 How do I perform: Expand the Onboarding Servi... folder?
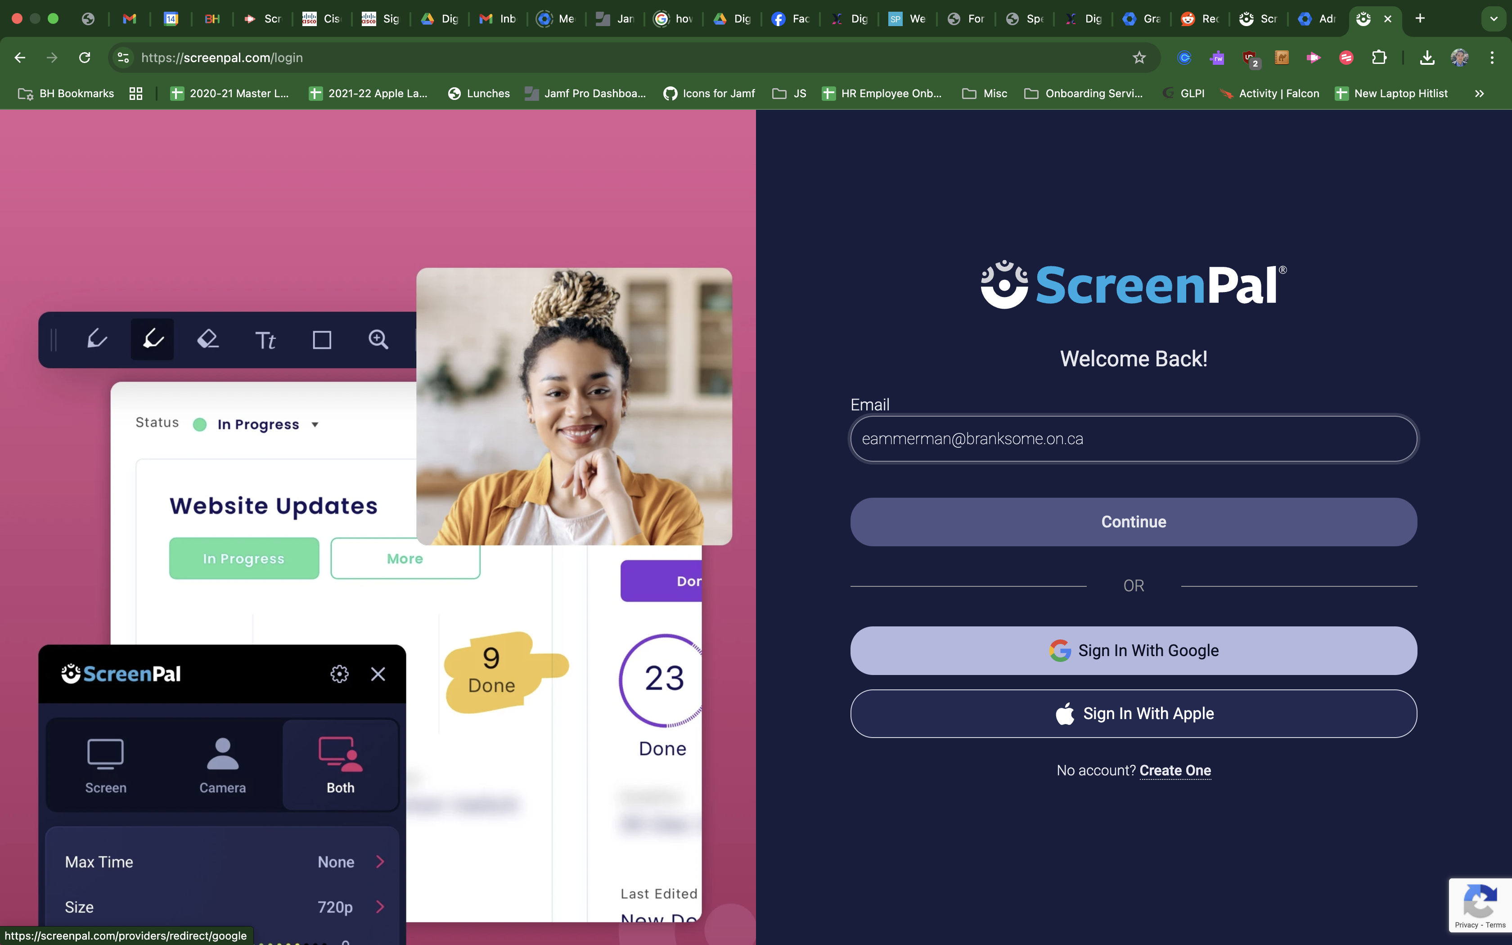click(1084, 93)
